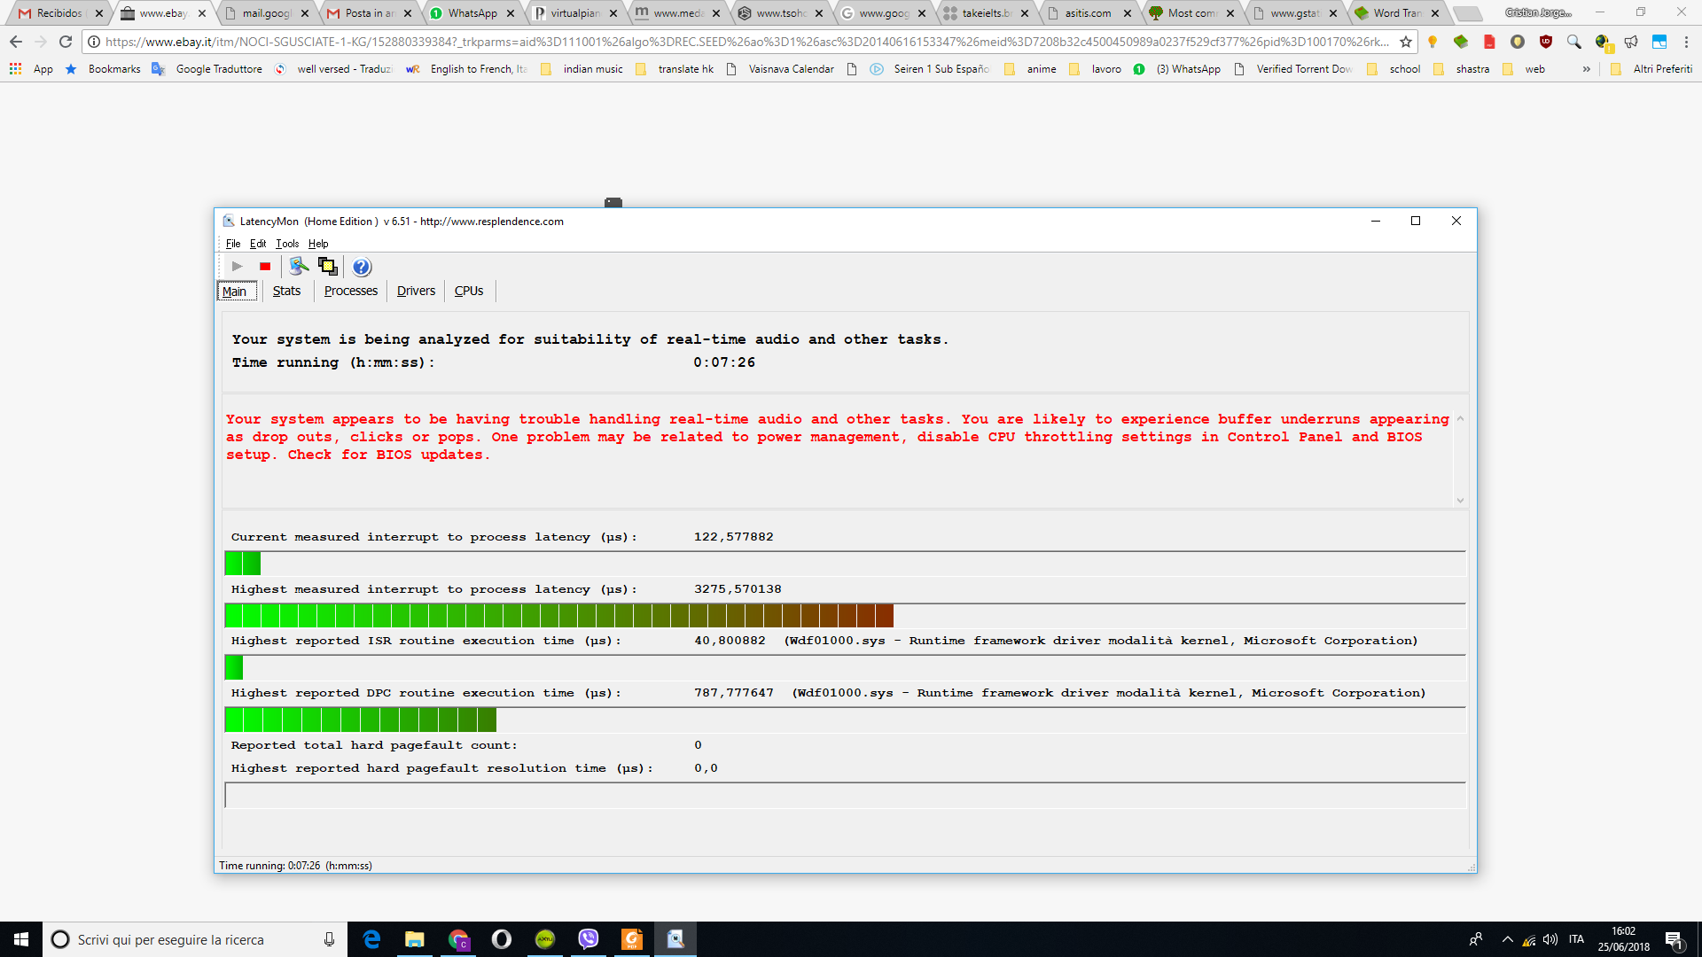Screen dimensions: 1702x957
Task: Click the globe with warning extension icon
Action: [1603, 42]
